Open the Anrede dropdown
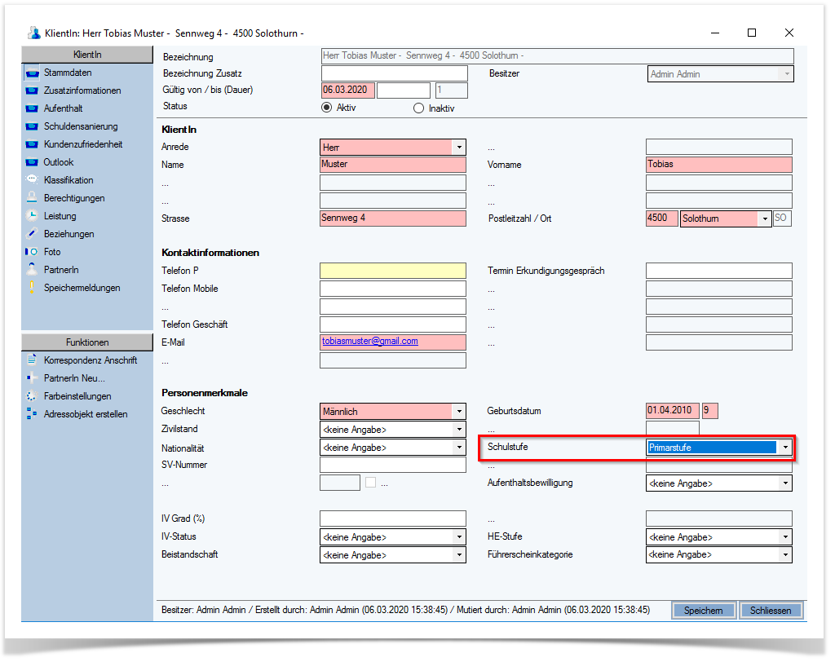 [x=459, y=148]
